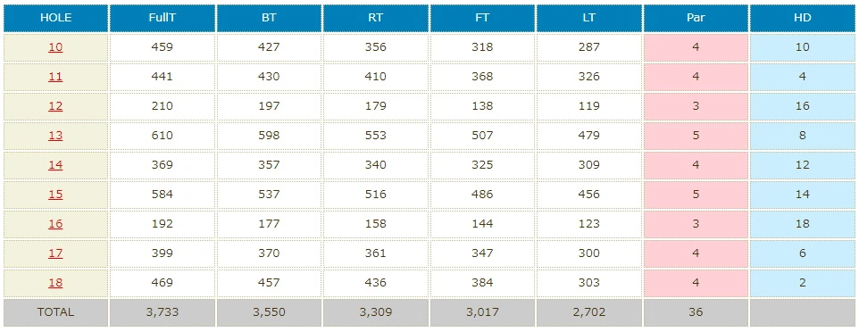Click the HD column header
859x332 pixels.
pyautogui.click(x=803, y=18)
